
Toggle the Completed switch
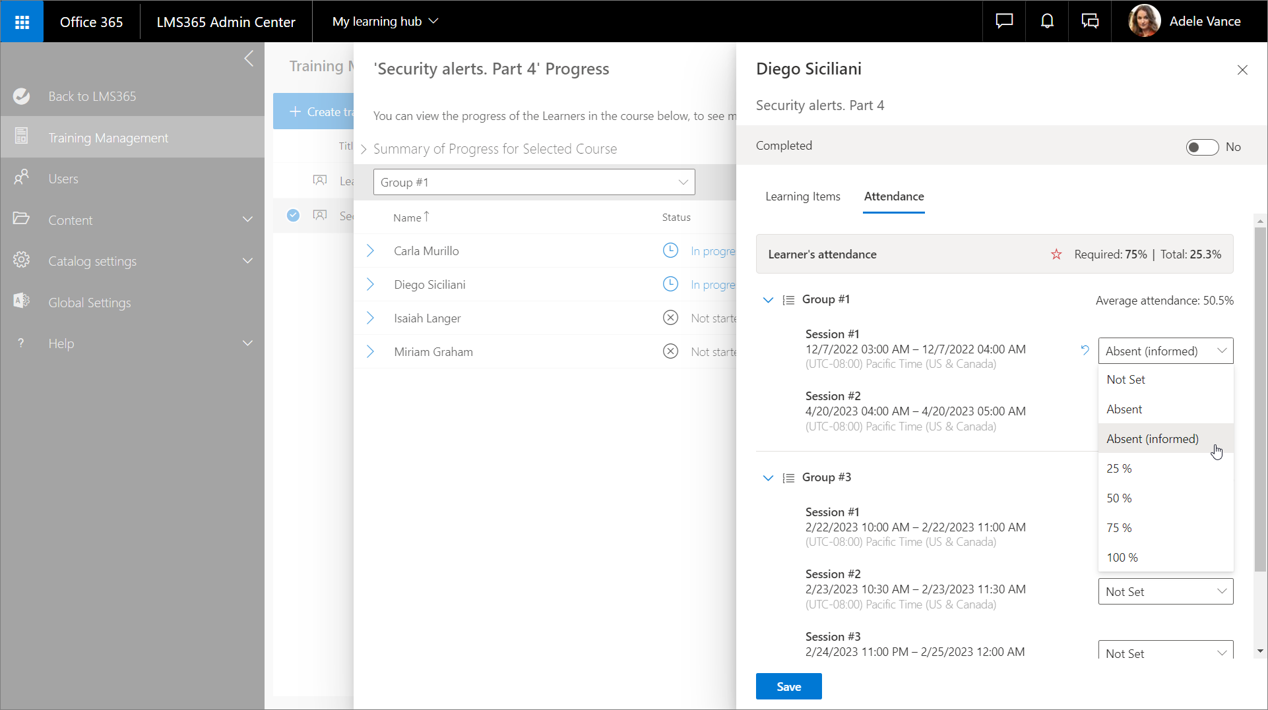pos(1201,147)
